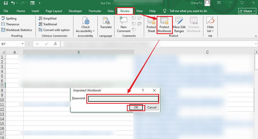Select column C header
258x139 pixels.
(207, 52)
